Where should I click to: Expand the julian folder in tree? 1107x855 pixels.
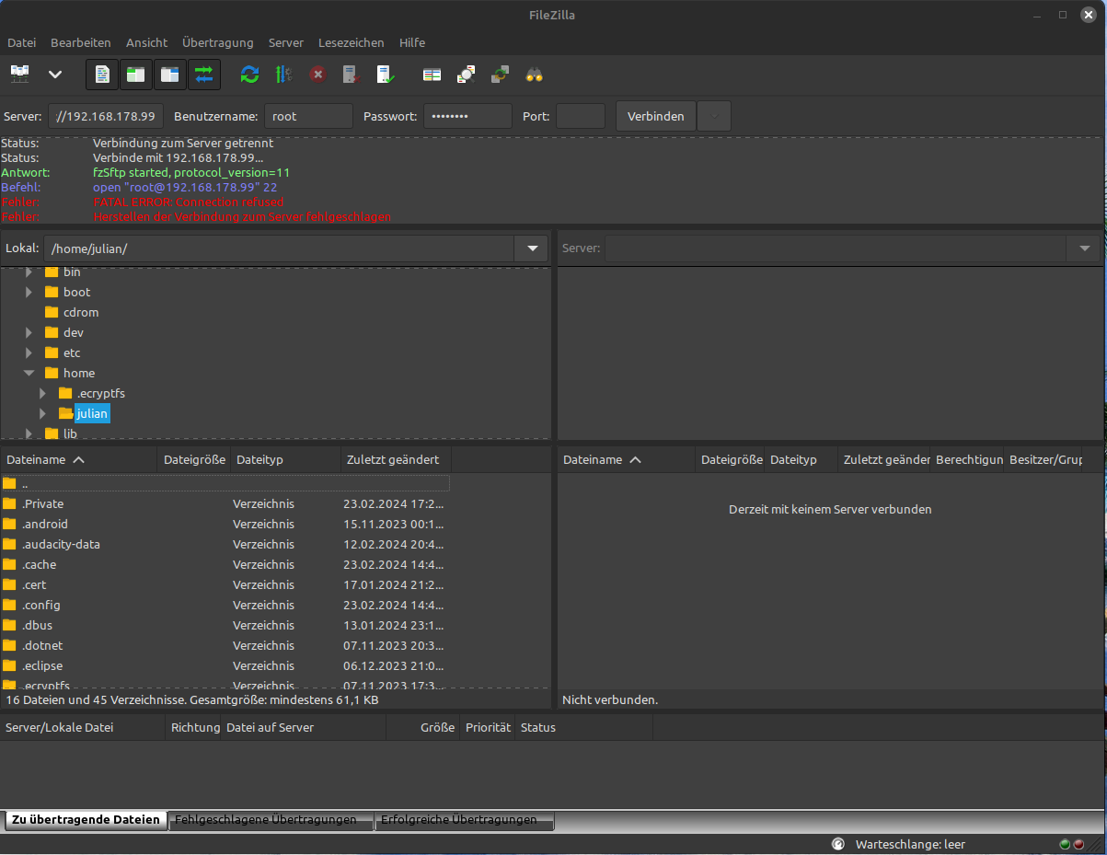tap(42, 414)
